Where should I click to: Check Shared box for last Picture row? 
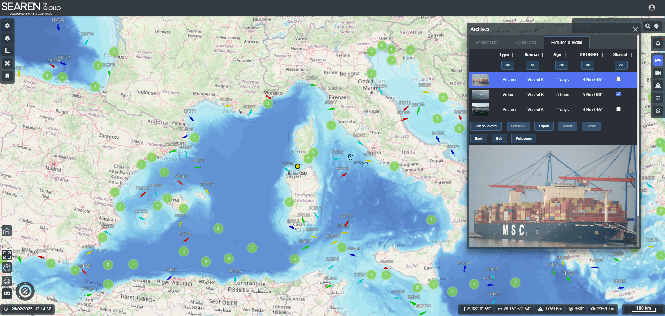(x=618, y=109)
